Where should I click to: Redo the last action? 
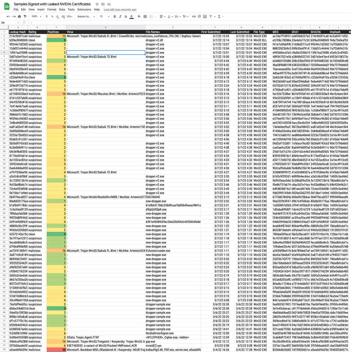(x=14, y=16)
